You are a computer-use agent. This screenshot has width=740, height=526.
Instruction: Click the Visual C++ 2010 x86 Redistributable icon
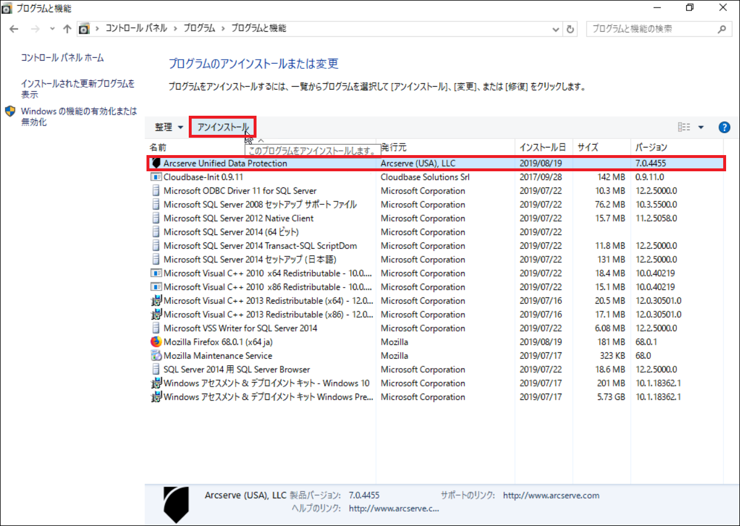click(156, 287)
